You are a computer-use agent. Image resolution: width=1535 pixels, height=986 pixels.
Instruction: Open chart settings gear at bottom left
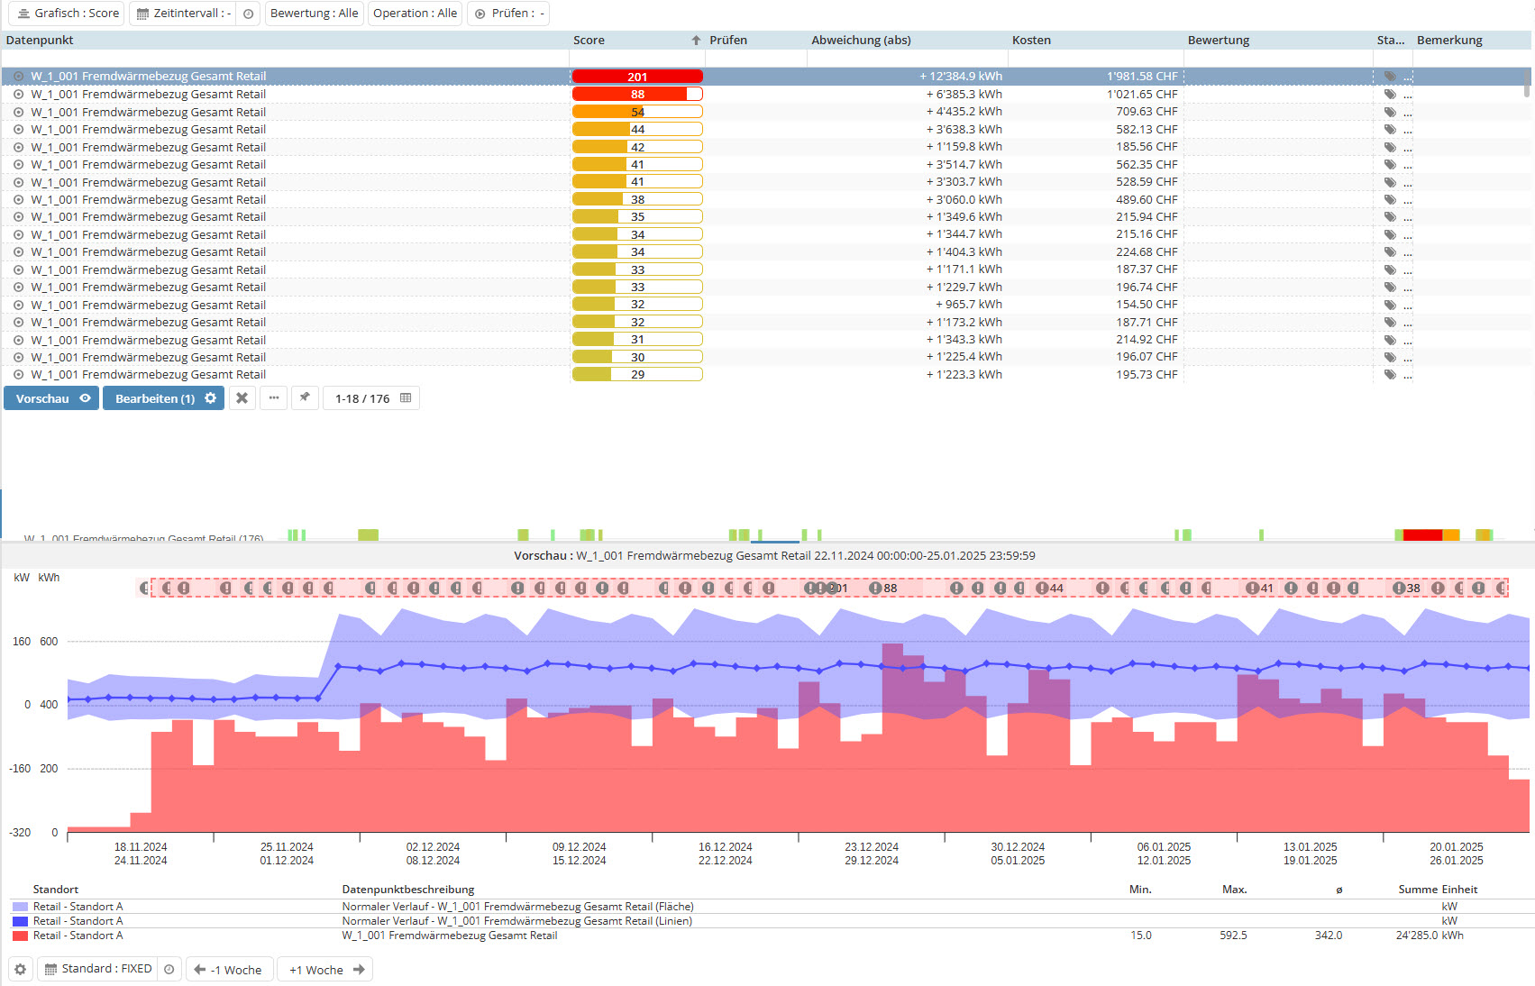(x=20, y=970)
